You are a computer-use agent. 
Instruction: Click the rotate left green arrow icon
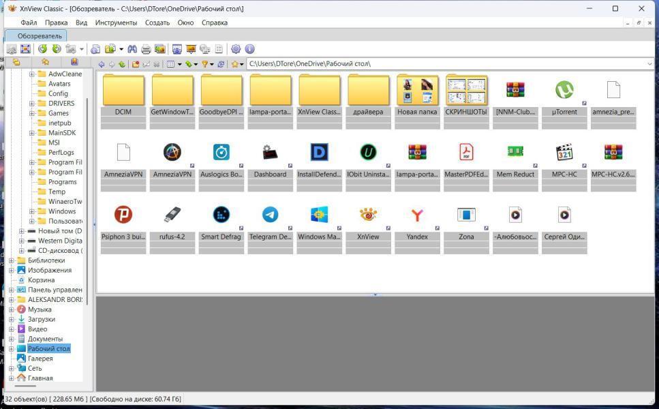pos(42,49)
